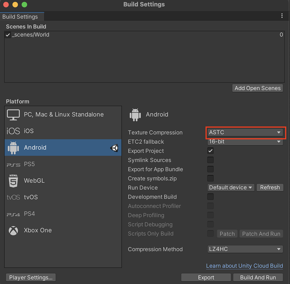Image resolution: width=290 pixels, height=284 pixels.
Task: Select the Android platform icon
Action: pyautogui.click(x=13, y=147)
